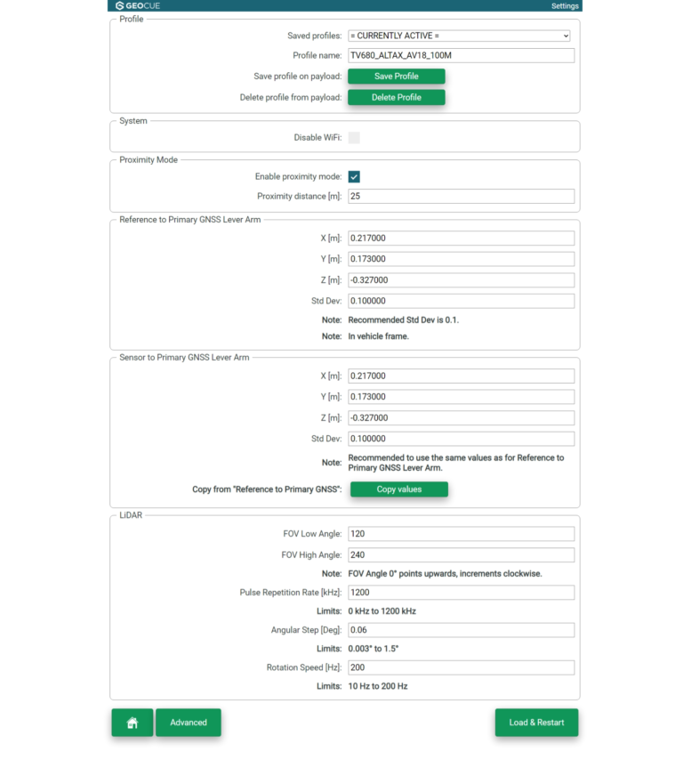Screen dimensions: 683x768
Task: Edit the Rotation Speed field
Action: [462, 667]
